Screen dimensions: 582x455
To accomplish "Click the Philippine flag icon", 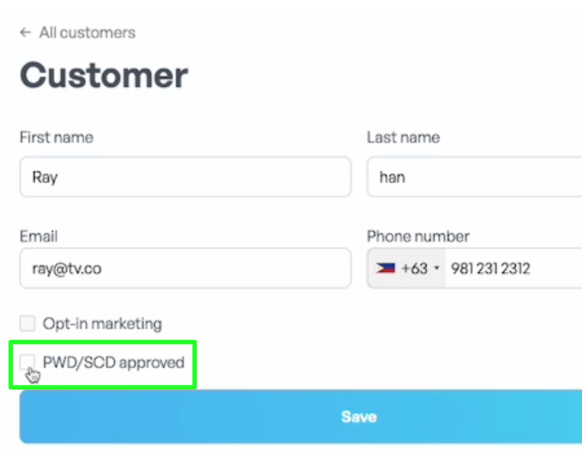I will [385, 268].
